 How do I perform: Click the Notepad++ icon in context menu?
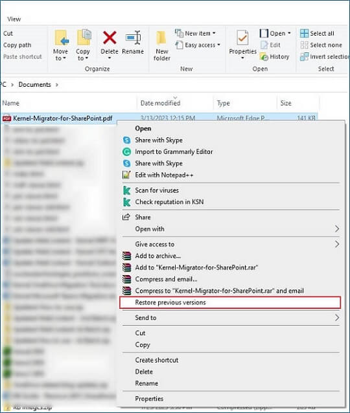tap(126, 175)
